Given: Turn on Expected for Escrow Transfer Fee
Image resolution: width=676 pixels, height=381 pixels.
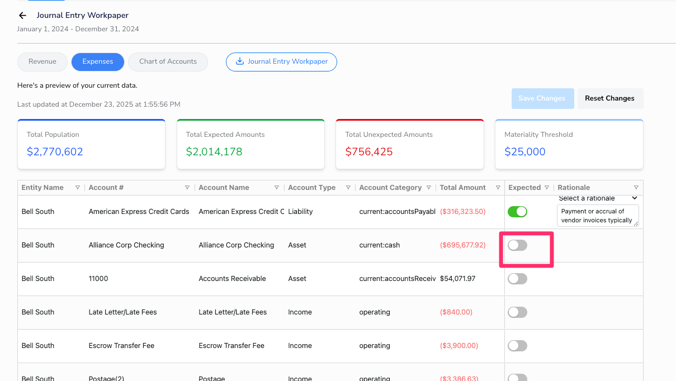Looking at the screenshot, I should pos(517,346).
